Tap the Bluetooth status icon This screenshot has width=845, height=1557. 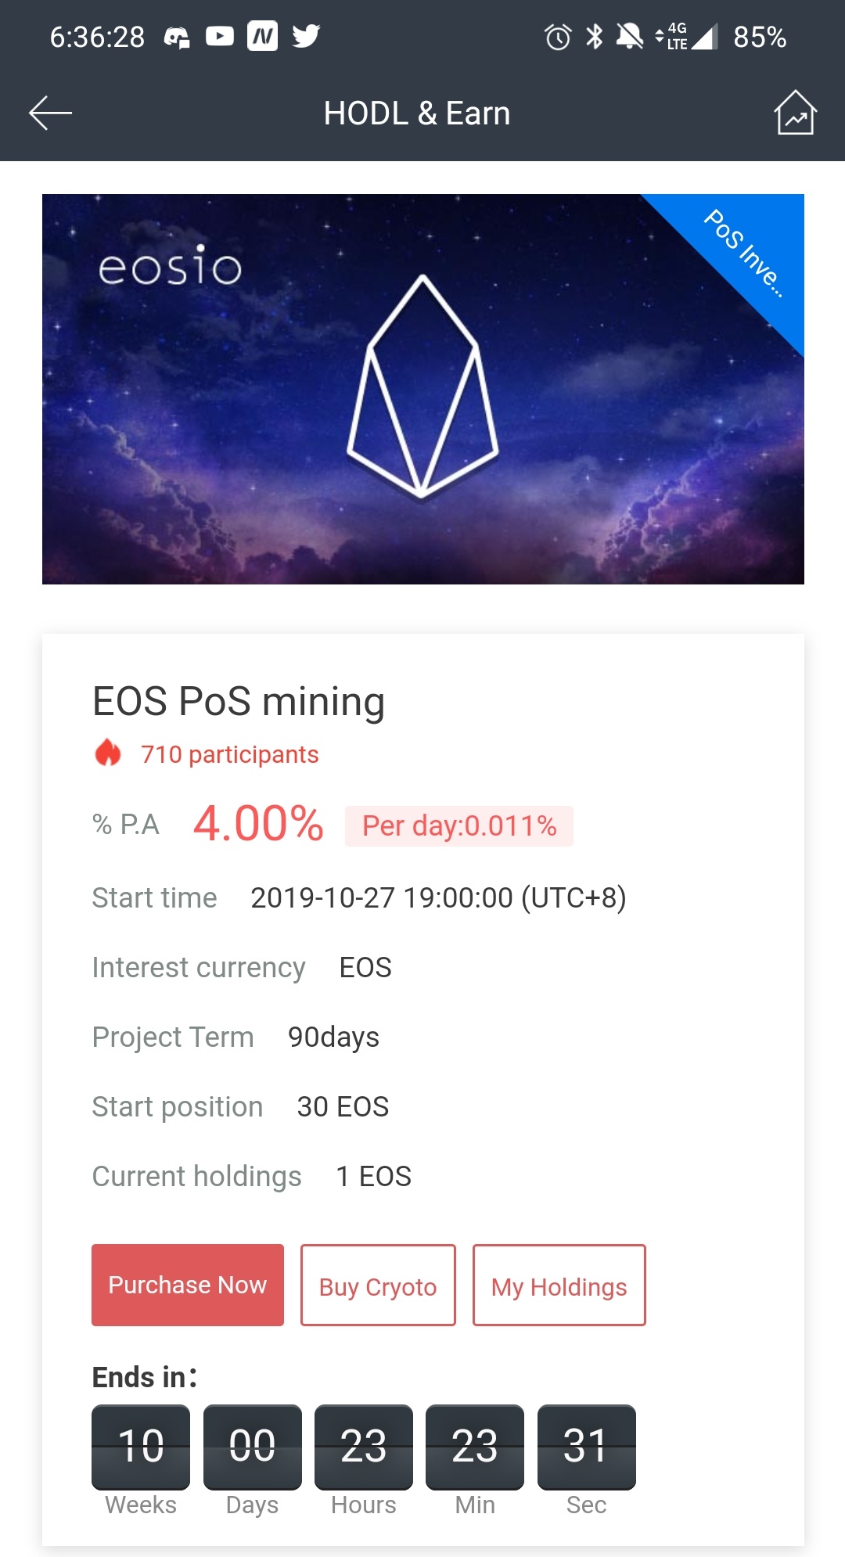coord(595,36)
